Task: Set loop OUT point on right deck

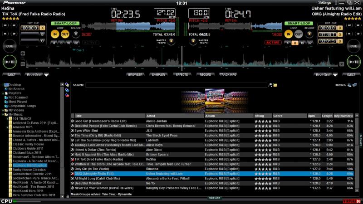Action: (x=299, y=34)
